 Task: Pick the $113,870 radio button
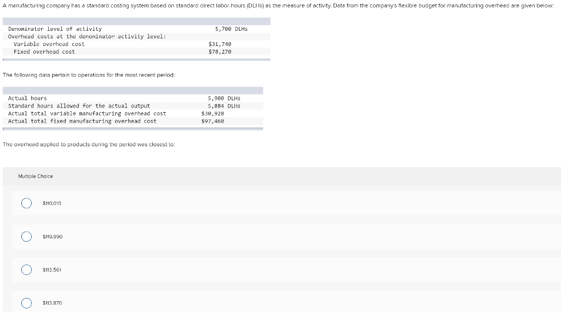(26, 303)
